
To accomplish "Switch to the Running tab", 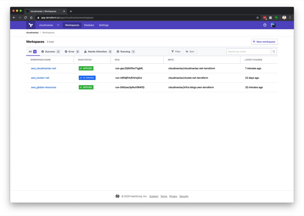I will point(126,52).
